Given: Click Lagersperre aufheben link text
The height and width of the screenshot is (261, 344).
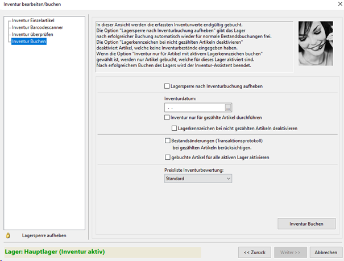Looking at the screenshot, I should pos(44,235).
